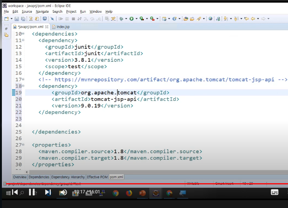Click the horizontal scrollbar left arrow
The height and width of the screenshot is (208, 288).
pyautogui.click(x=27, y=172)
